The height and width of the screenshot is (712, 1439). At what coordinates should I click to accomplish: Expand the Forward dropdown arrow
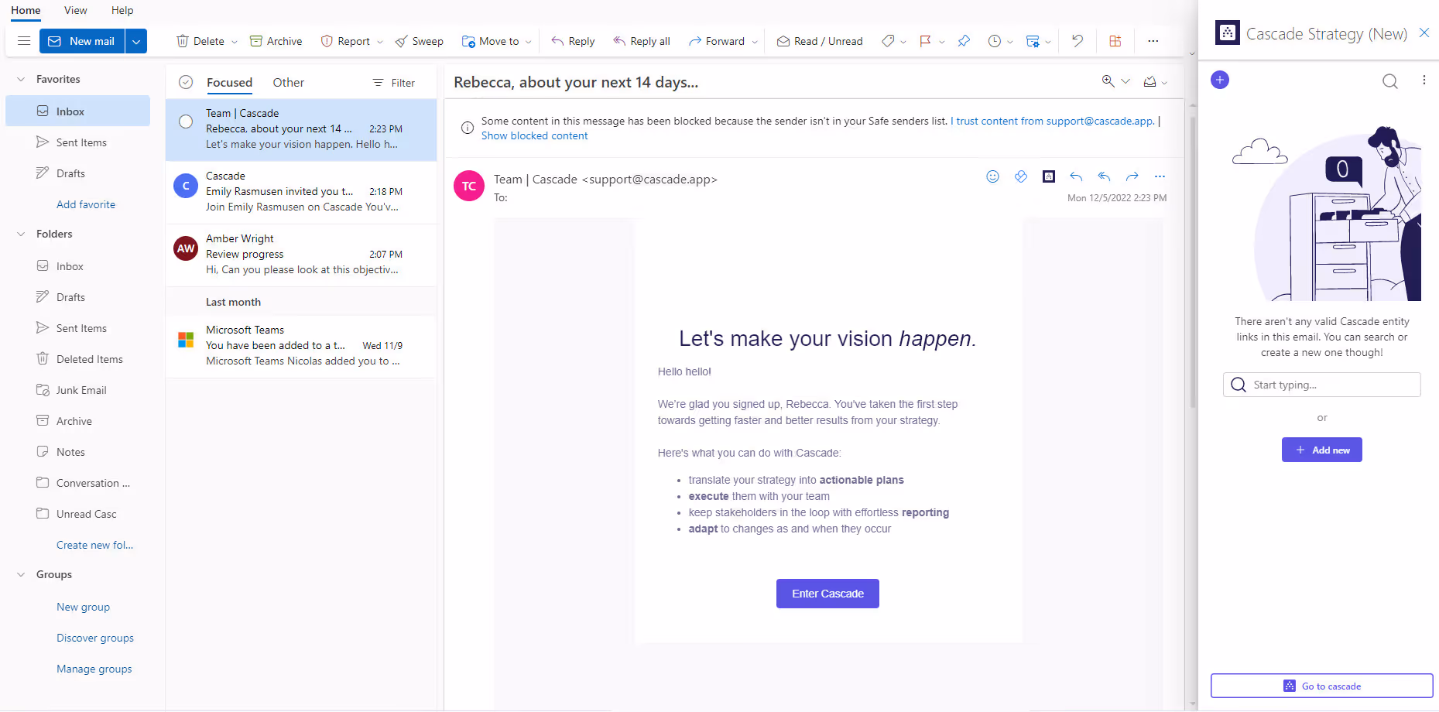(755, 42)
